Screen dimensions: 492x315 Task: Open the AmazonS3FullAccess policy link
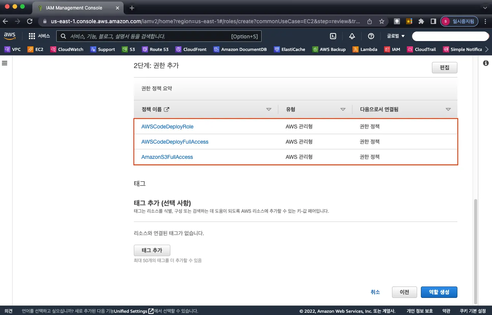point(167,157)
